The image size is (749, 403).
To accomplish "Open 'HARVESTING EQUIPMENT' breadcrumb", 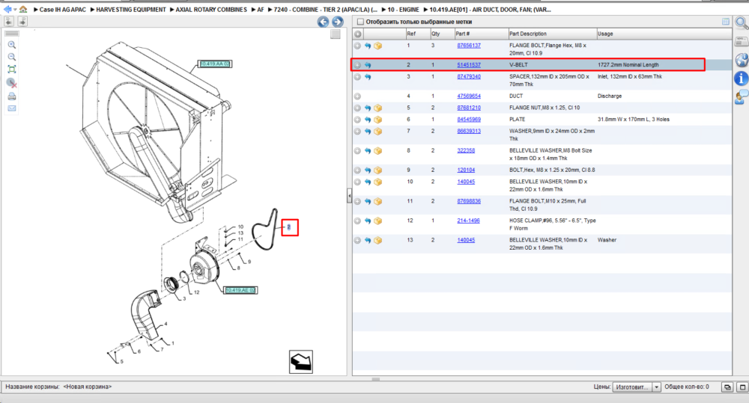I will pos(130,10).
